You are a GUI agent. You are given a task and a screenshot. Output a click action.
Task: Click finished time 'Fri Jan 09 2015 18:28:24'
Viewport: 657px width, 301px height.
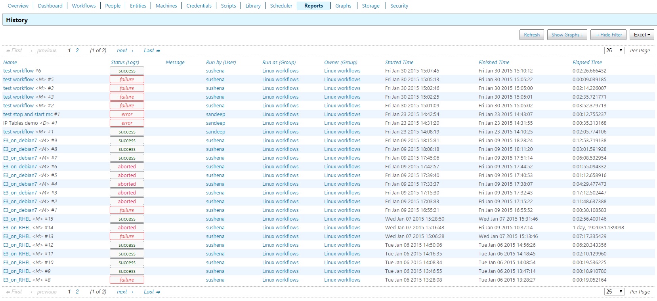(x=506, y=140)
